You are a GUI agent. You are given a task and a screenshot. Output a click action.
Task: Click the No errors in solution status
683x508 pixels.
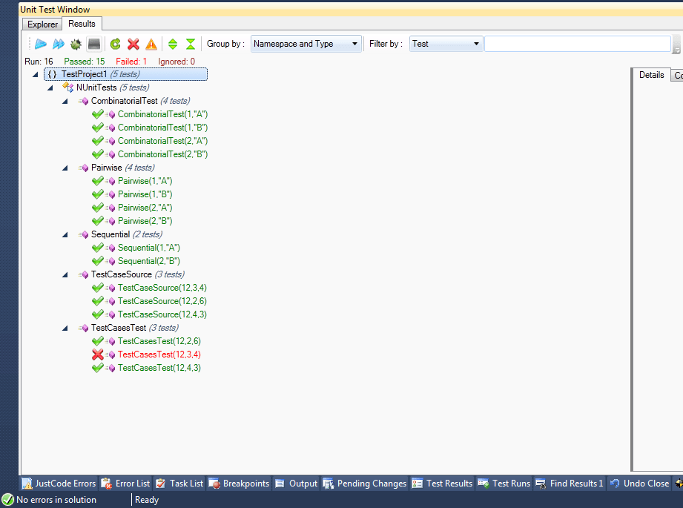pyautogui.click(x=49, y=500)
